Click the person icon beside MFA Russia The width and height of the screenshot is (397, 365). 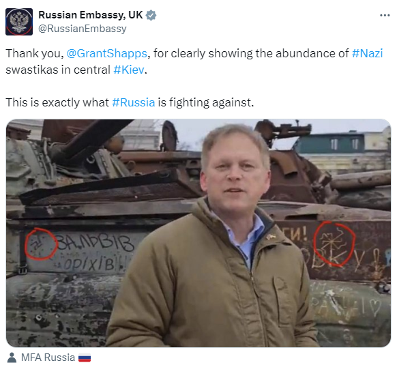coord(12,357)
